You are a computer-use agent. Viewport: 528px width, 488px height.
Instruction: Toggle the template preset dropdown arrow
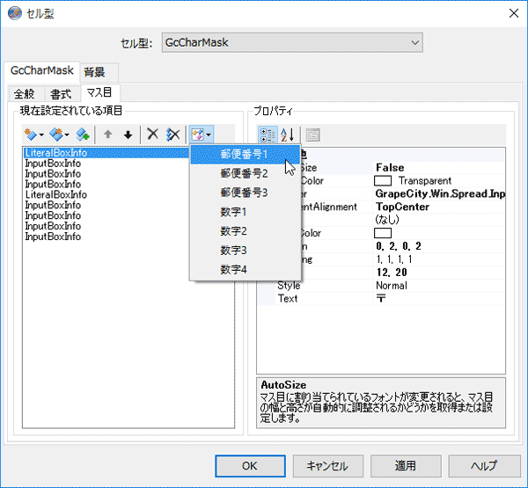pos(209,135)
